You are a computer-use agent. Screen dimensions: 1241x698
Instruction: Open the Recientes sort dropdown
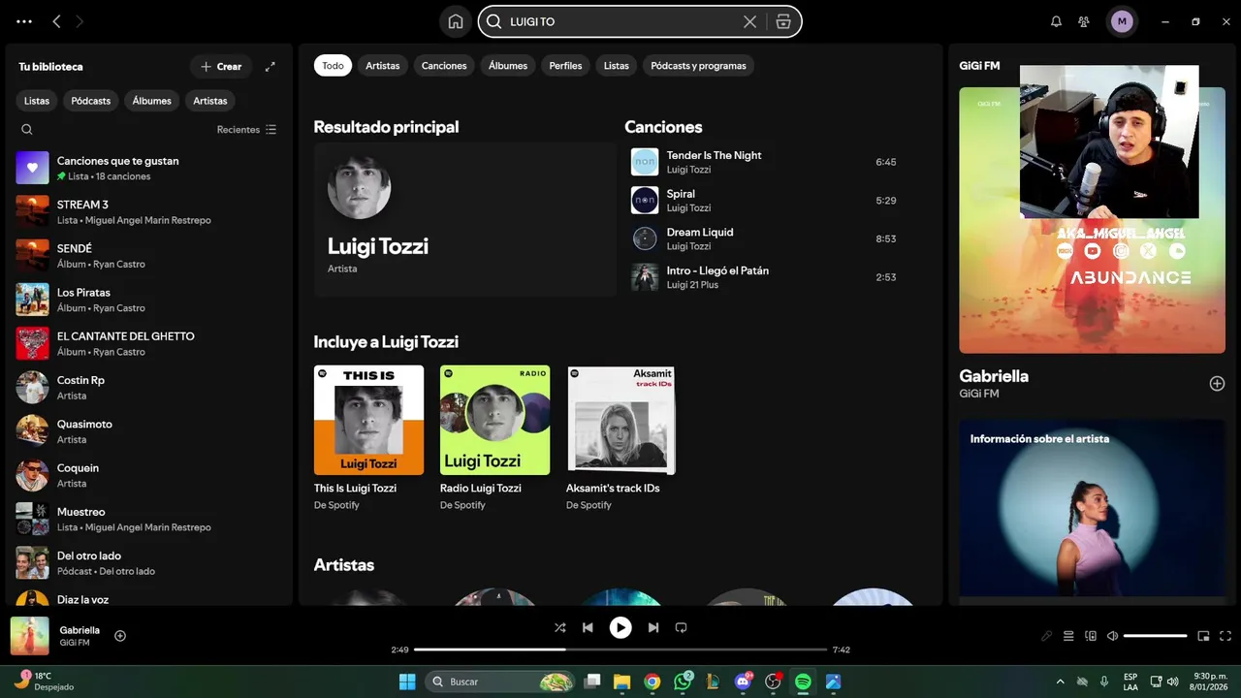click(246, 130)
